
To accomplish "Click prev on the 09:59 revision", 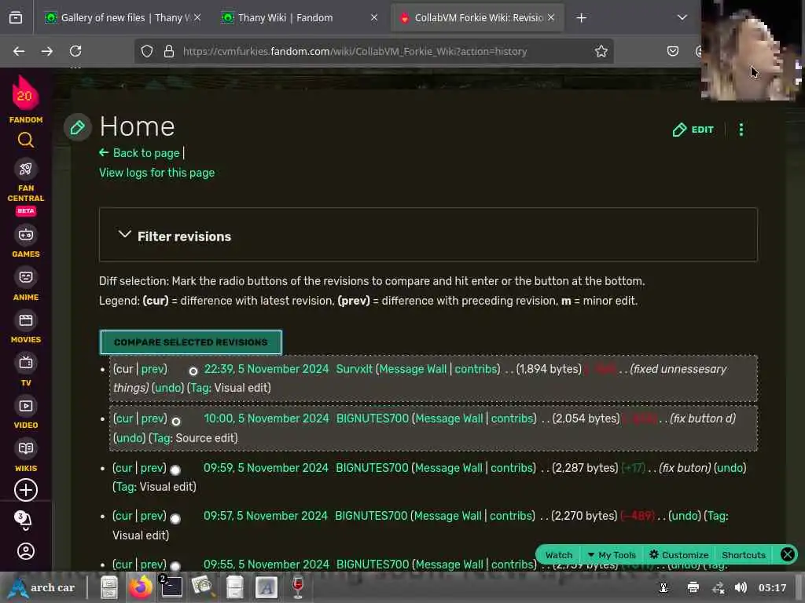I will tap(152, 468).
